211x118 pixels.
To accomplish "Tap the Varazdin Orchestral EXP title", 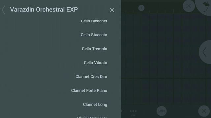I will (x=44, y=10).
